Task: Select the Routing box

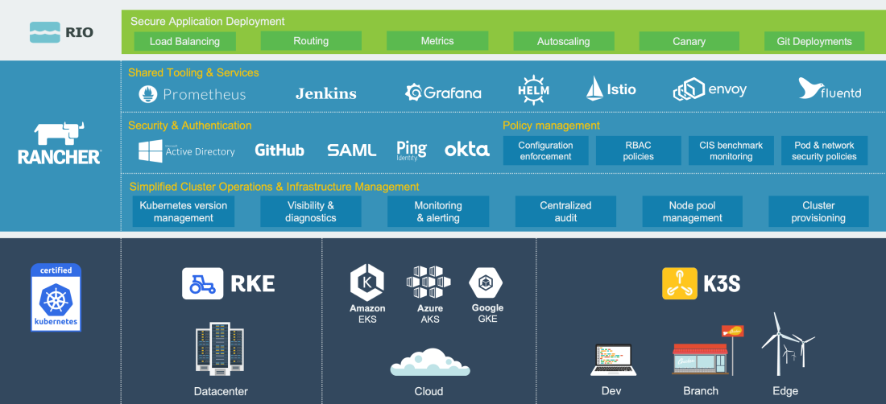Action: point(311,40)
